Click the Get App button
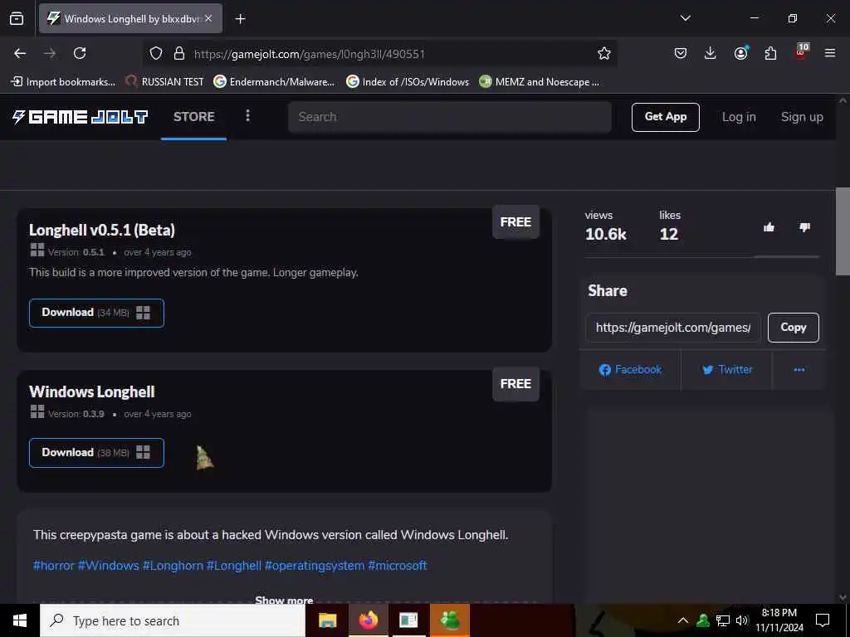Viewport: 850px width, 637px height. click(665, 117)
